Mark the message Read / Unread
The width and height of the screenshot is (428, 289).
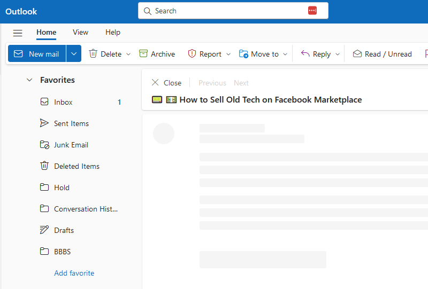tap(382, 53)
